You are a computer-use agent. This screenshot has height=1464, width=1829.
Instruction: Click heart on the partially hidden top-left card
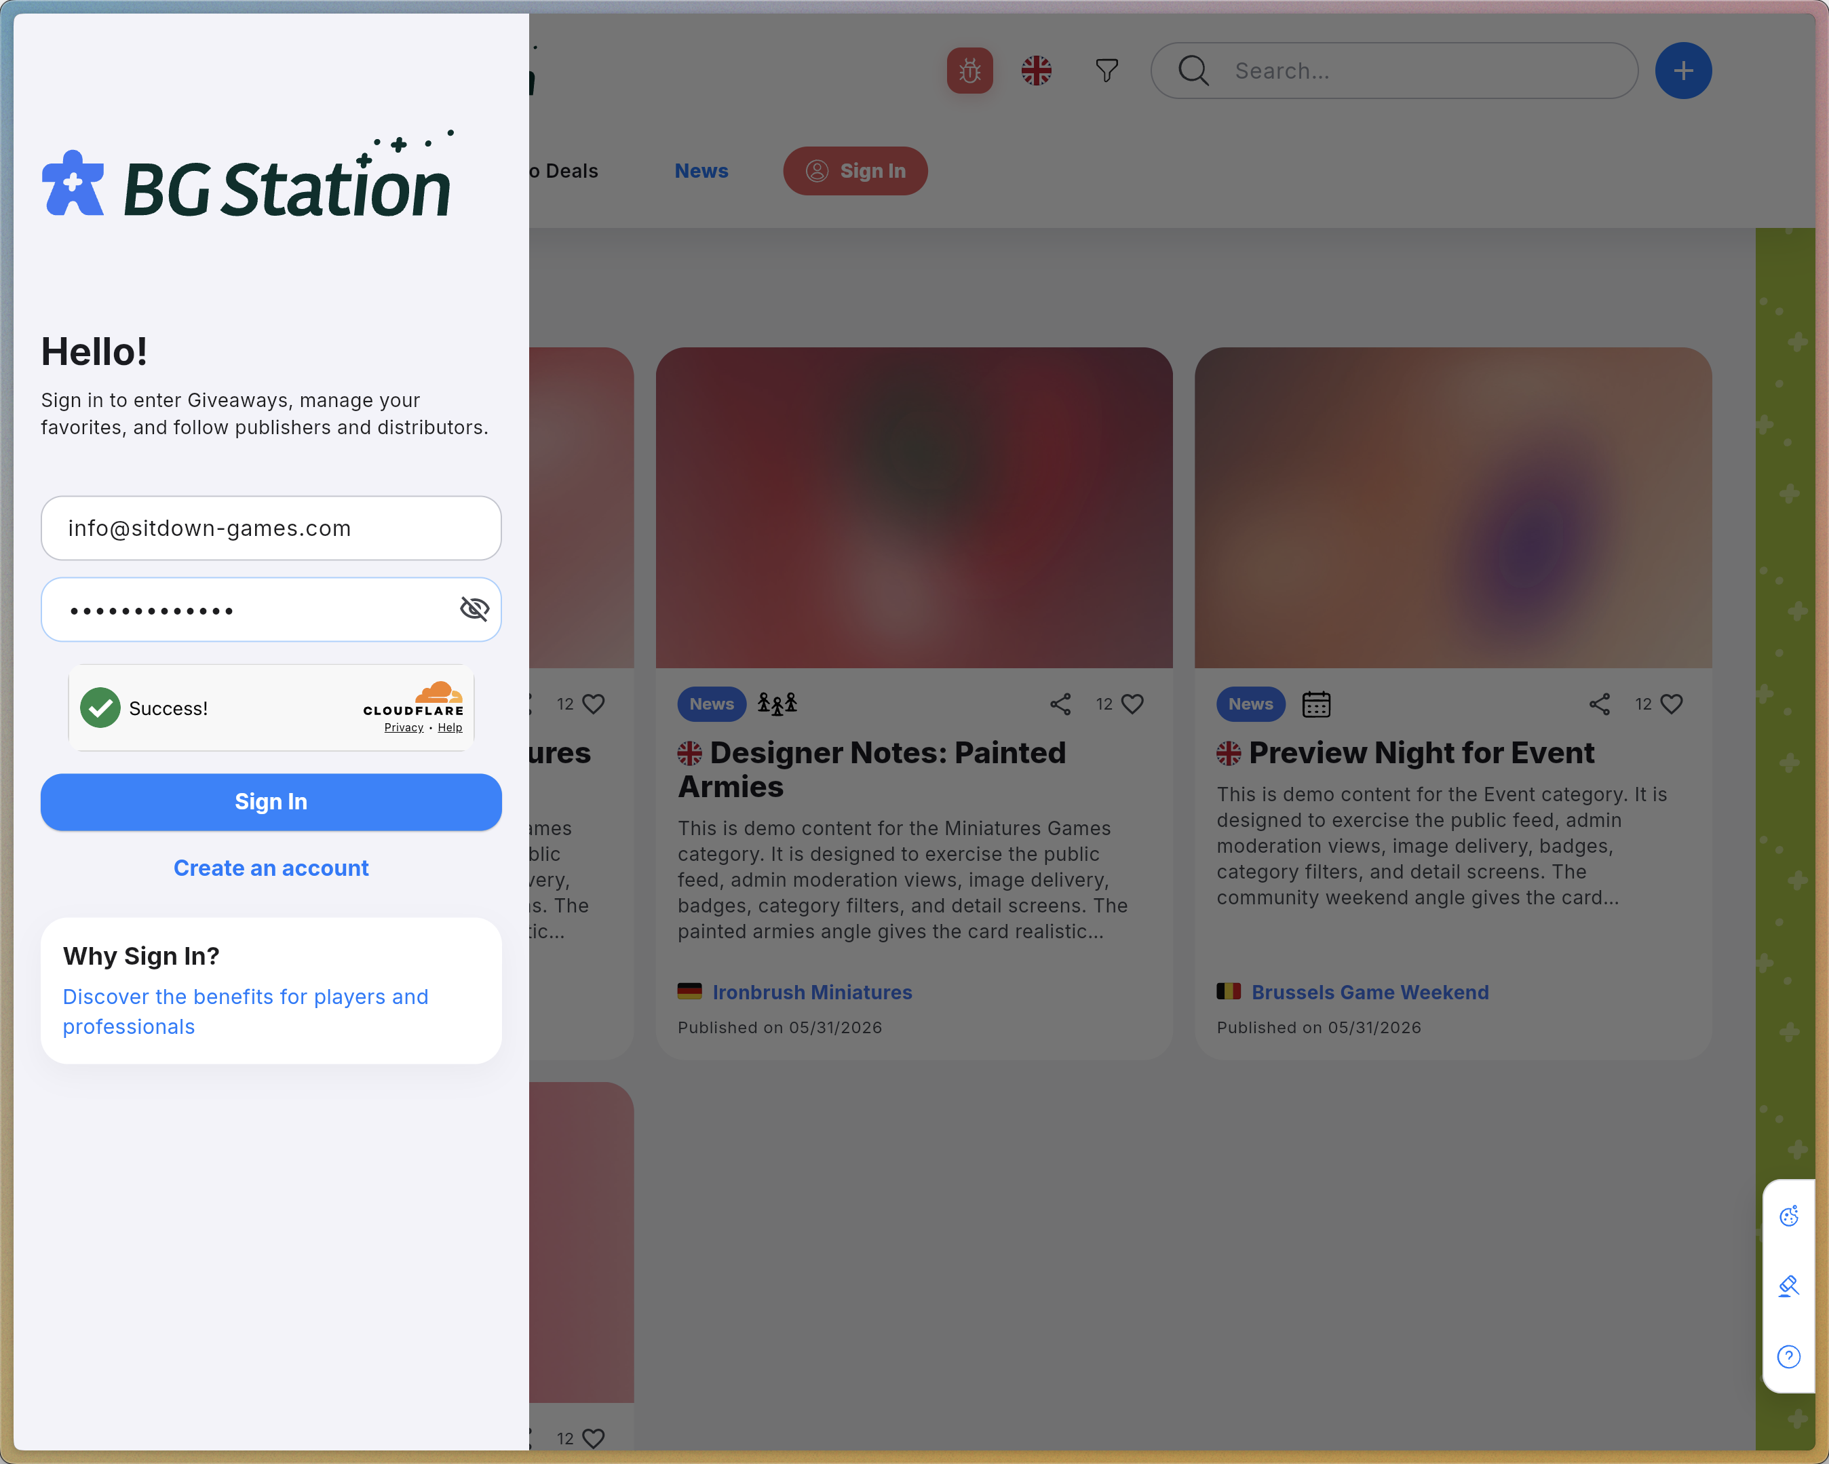(594, 704)
